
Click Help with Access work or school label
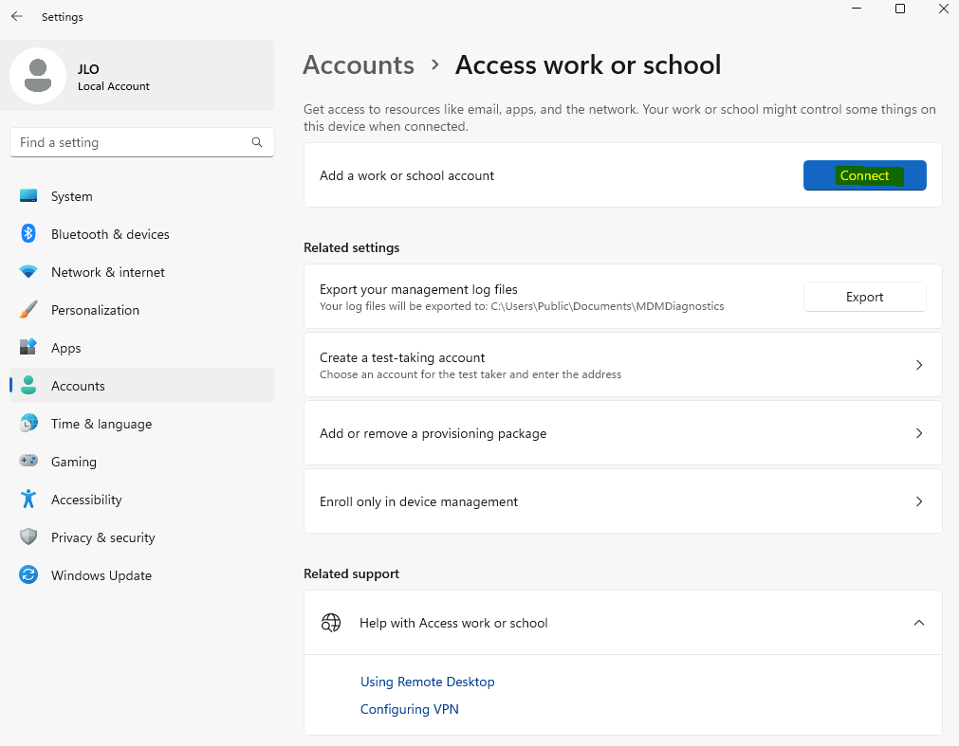(x=453, y=623)
